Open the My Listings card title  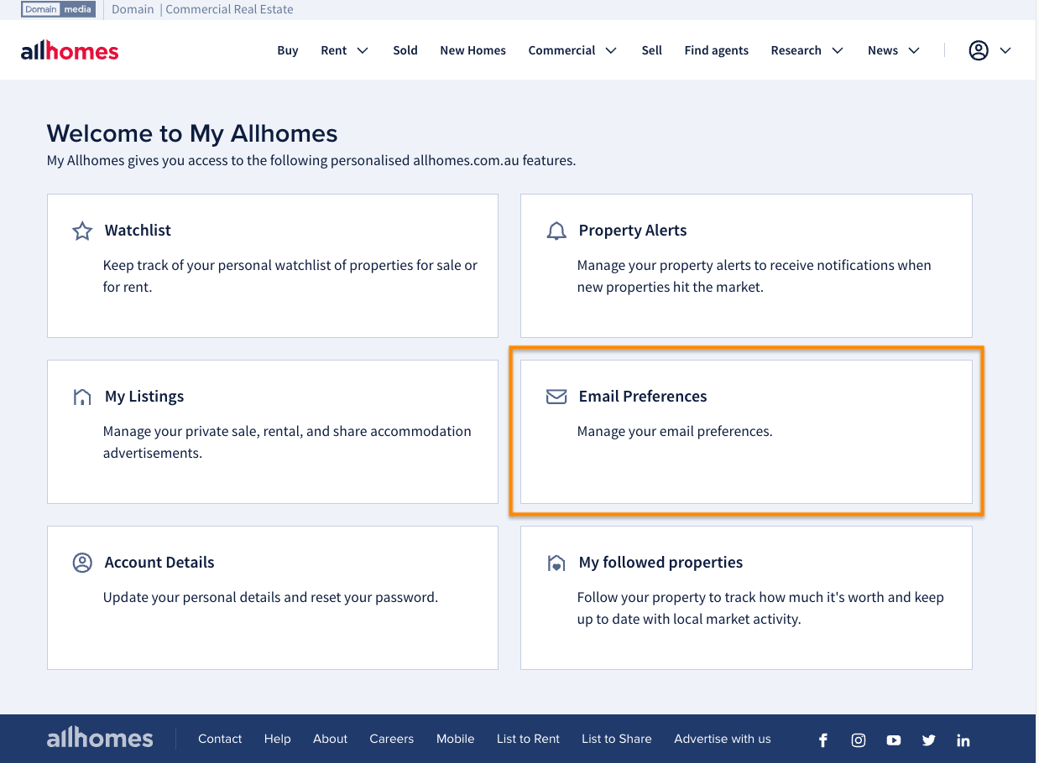(x=144, y=397)
